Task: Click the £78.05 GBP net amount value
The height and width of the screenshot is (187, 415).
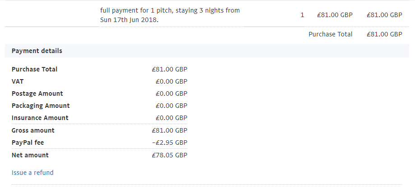Action: [x=169, y=155]
